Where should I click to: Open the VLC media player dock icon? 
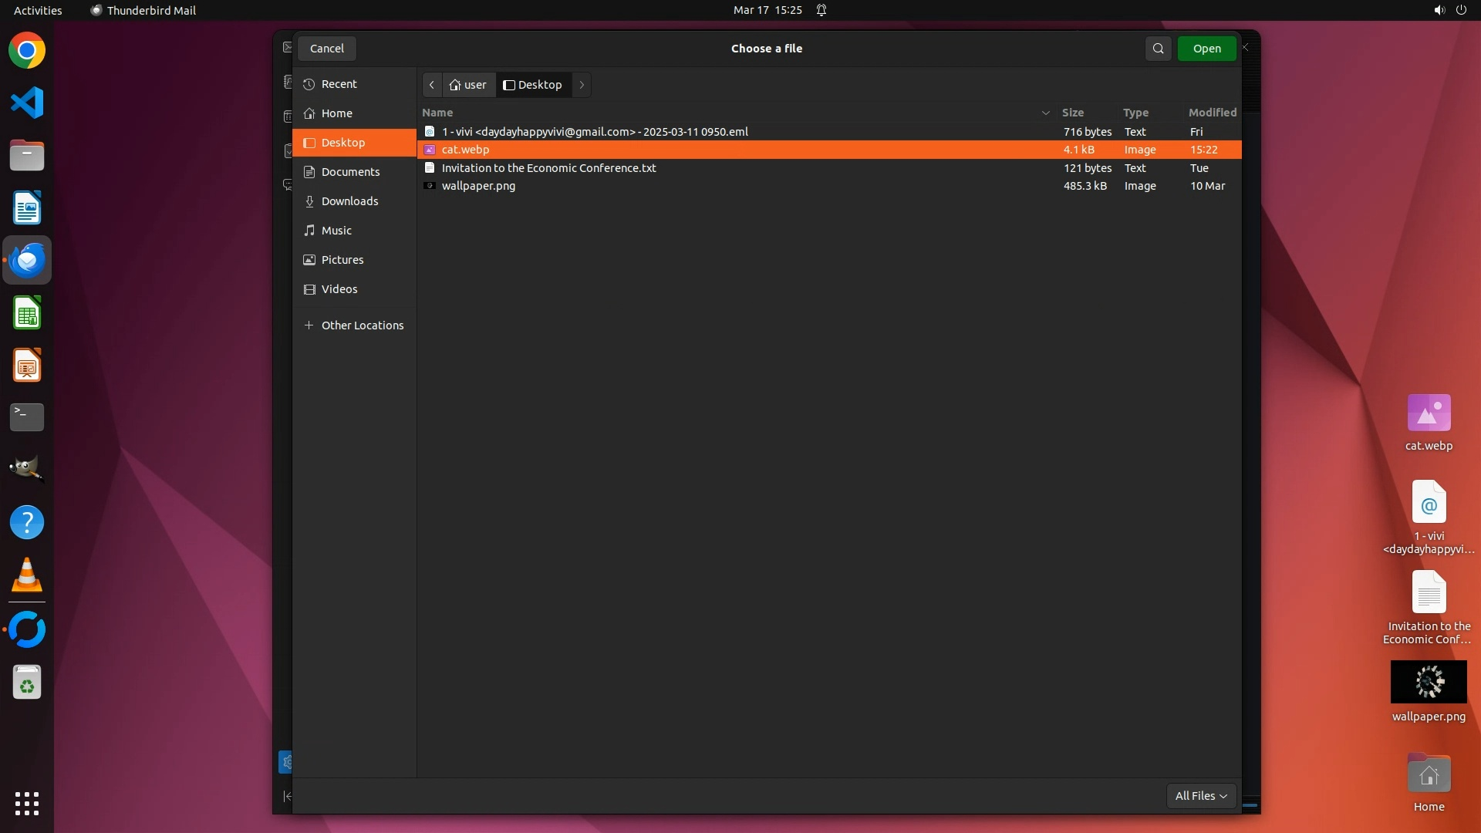pos(27,575)
